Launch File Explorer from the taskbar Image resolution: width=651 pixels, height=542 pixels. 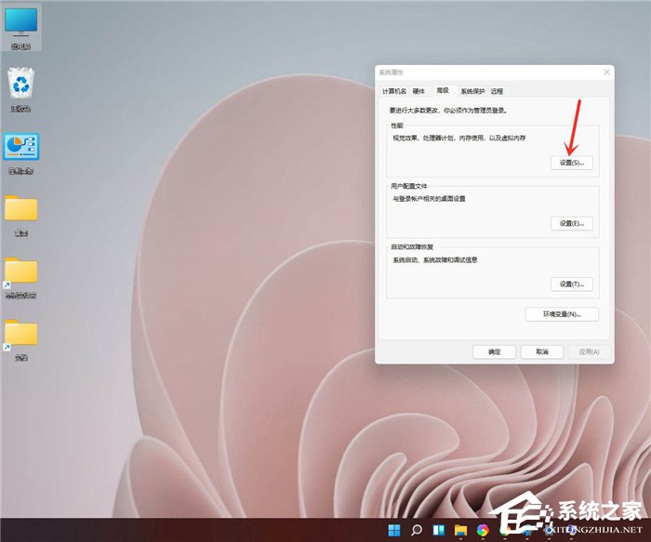(x=460, y=530)
